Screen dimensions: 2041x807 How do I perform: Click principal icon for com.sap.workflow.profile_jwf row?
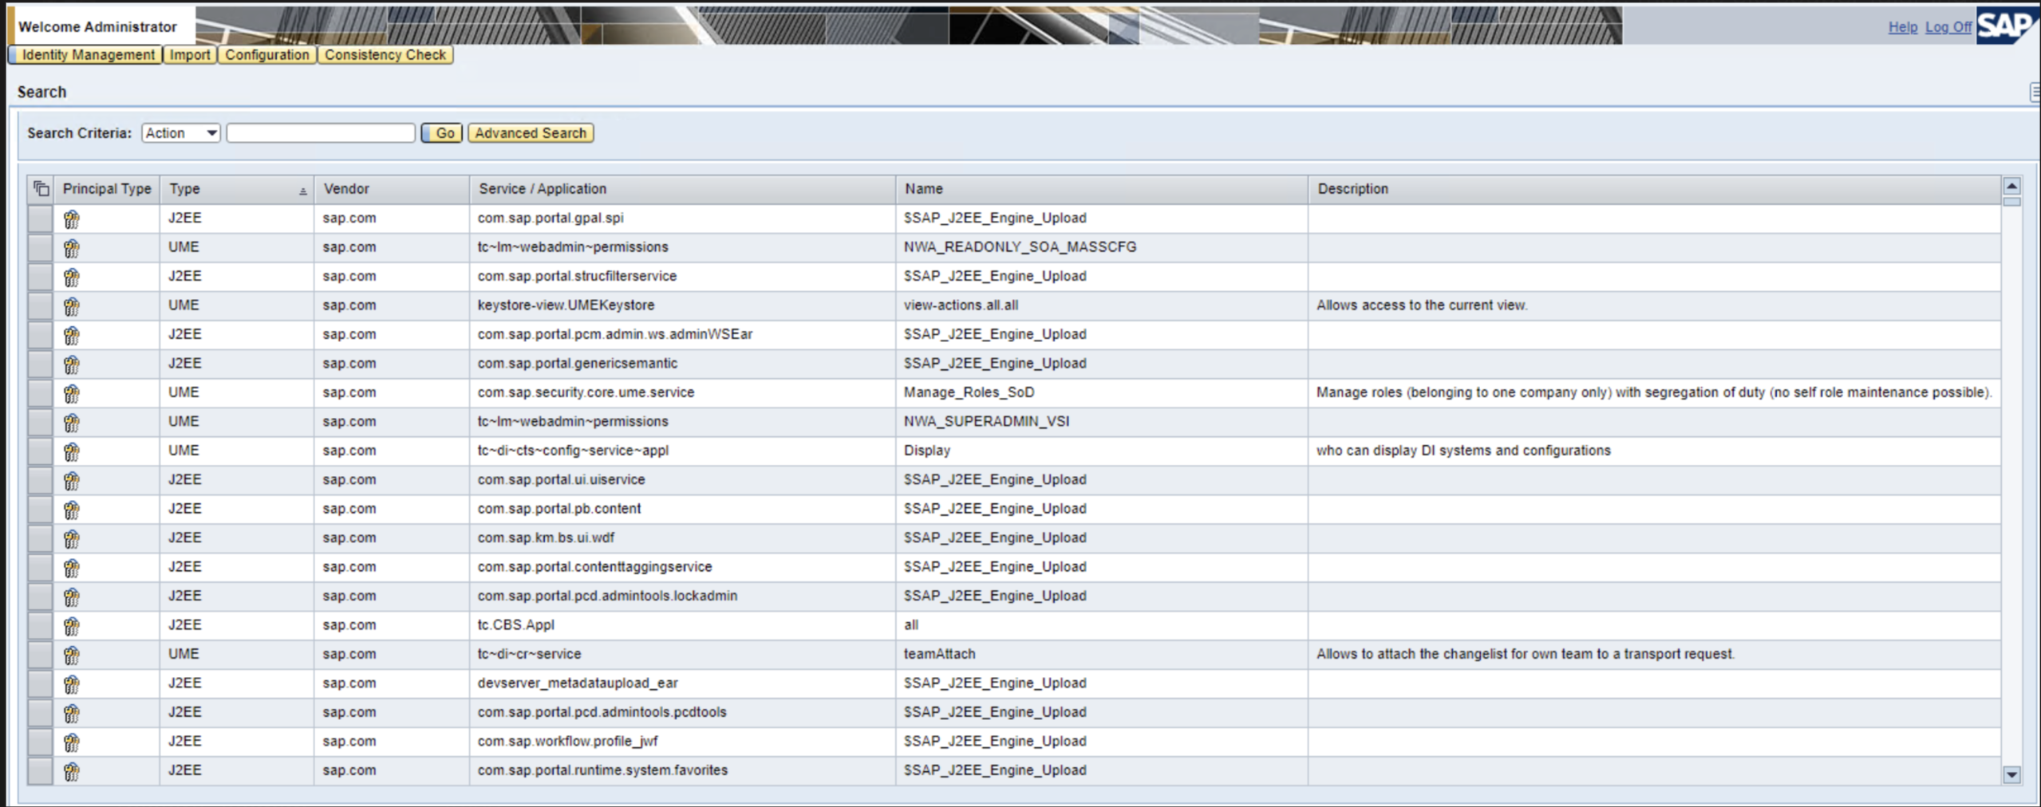point(72,743)
